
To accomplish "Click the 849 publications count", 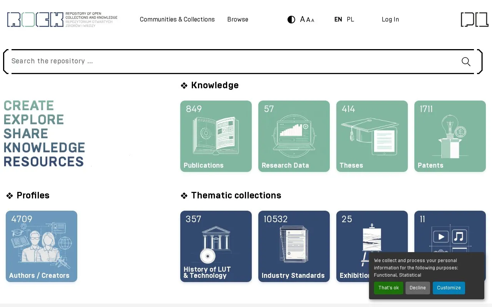I will 194,109.
